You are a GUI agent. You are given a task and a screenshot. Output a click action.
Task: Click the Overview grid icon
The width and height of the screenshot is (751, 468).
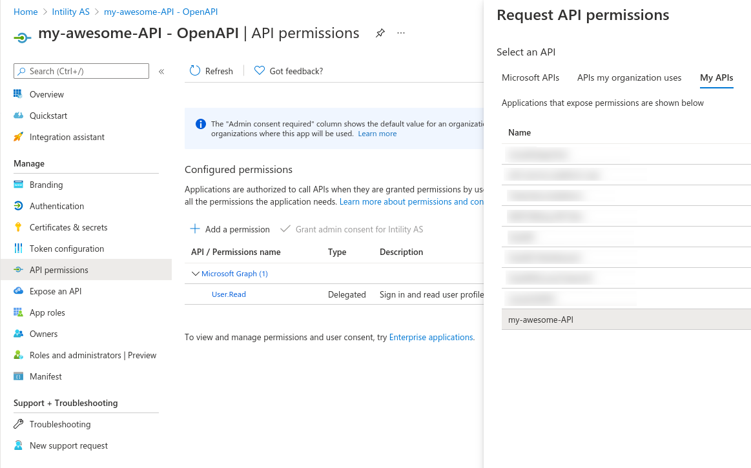pyautogui.click(x=18, y=94)
